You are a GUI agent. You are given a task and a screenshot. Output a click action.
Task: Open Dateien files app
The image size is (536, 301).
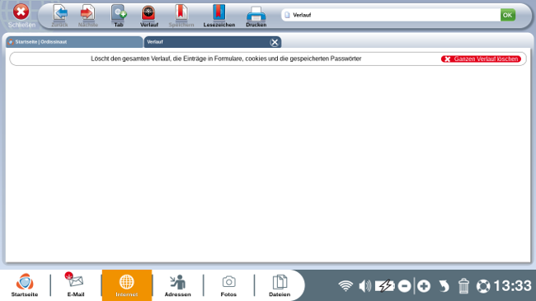[x=280, y=285]
